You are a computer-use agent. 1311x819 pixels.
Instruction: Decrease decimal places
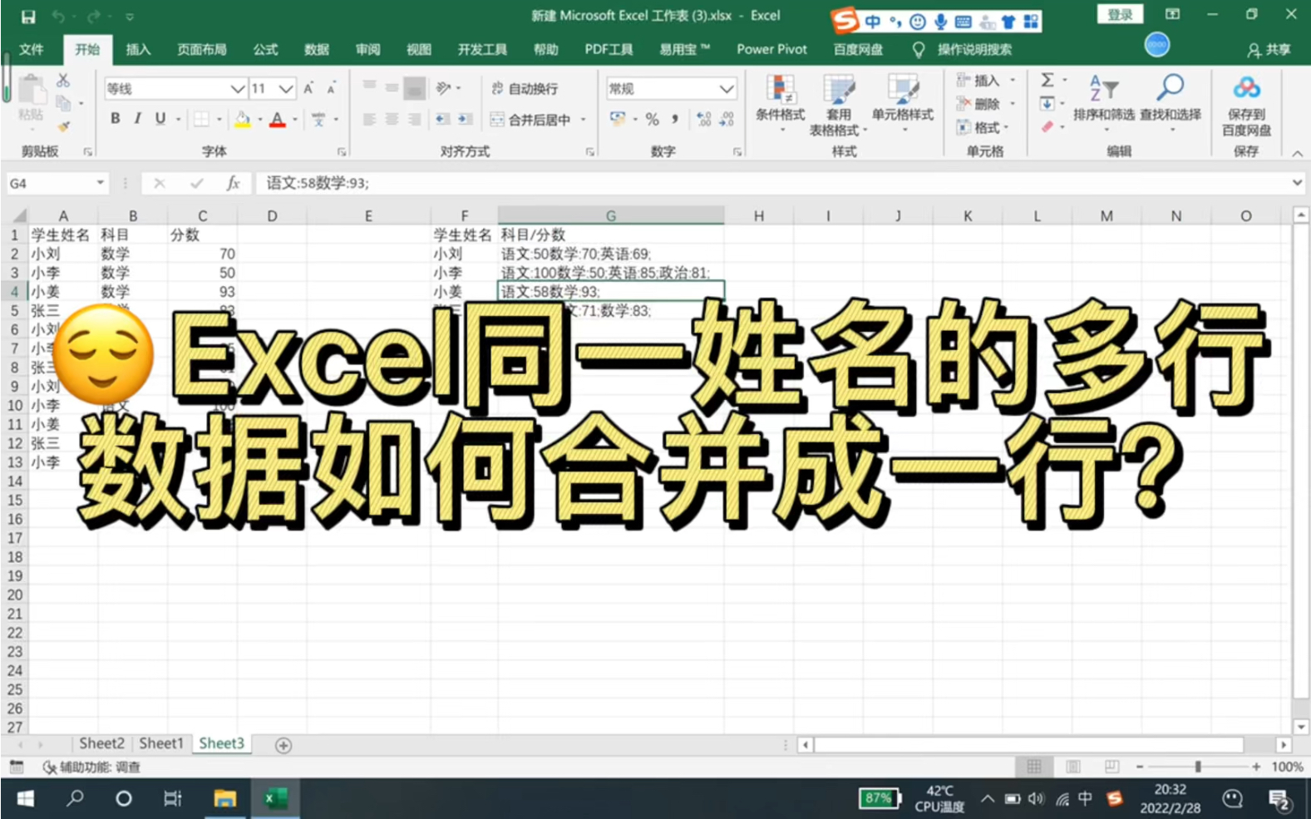(727, 120)
